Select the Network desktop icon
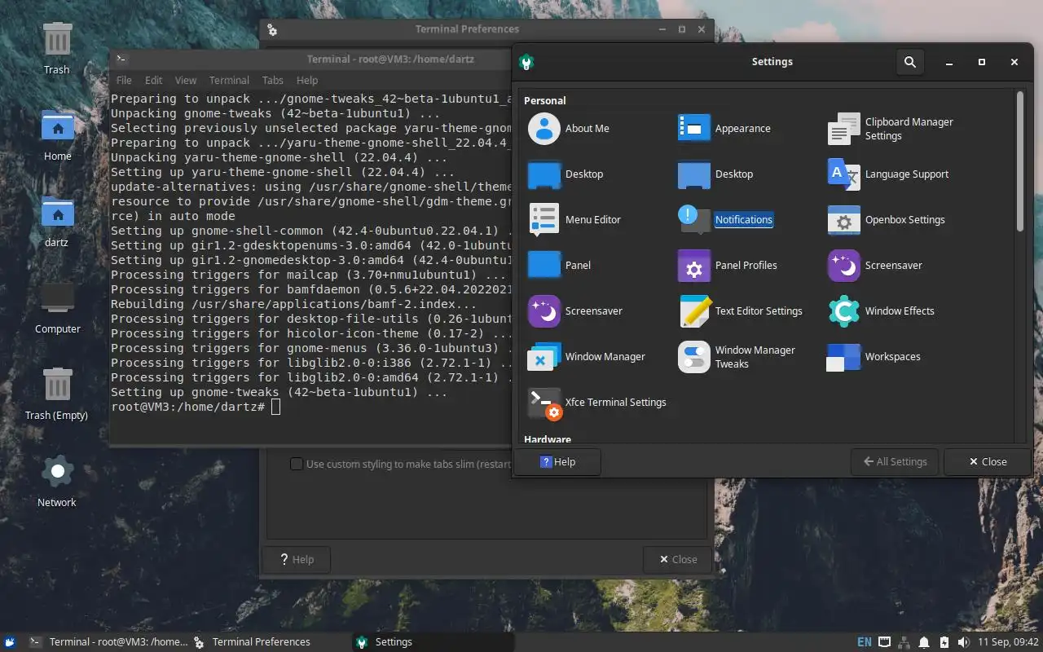This screenshot has height=652, width=1043. pos(57,482)
